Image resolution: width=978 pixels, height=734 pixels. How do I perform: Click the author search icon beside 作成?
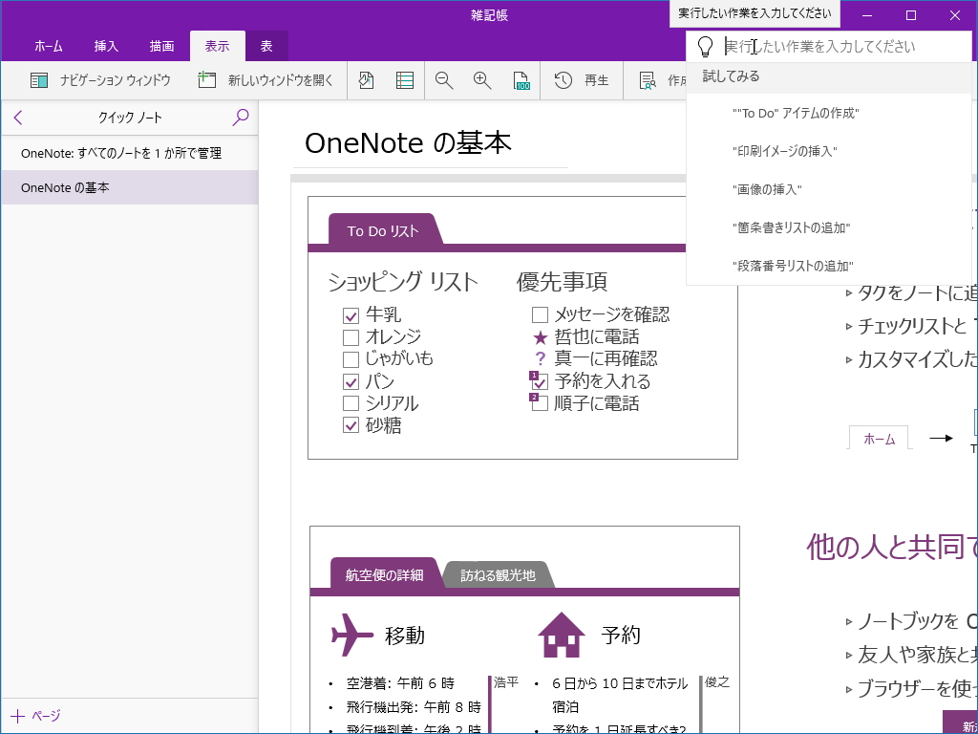pyautogui.click(x=648, y=81)
